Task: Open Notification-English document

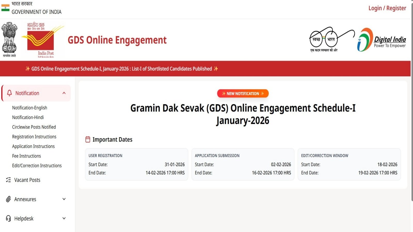Action: tap(29, 108)
